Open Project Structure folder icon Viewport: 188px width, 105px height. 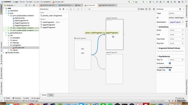point(179,2)
